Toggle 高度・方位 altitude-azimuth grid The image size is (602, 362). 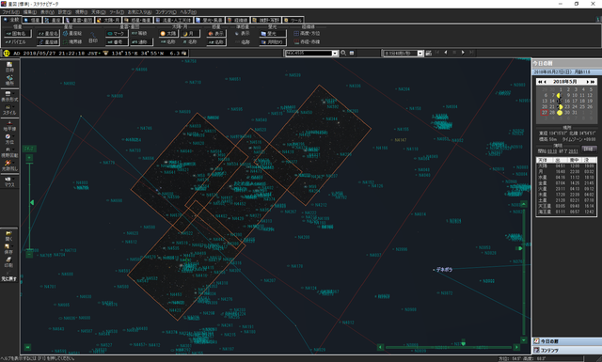pos(308,34)
